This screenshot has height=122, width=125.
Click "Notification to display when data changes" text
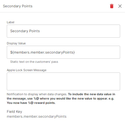(x=37, y=94)
